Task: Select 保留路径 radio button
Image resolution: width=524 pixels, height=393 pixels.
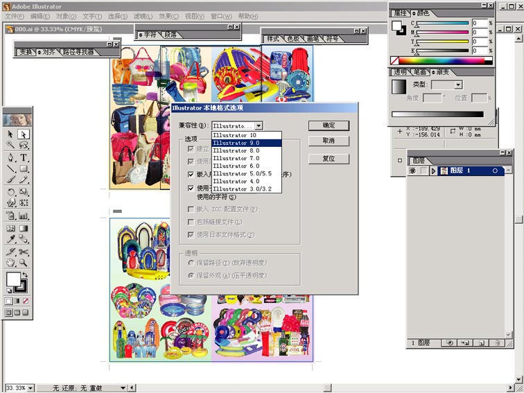Action: [x=191, y=263]
